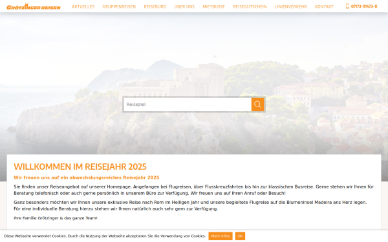Click the Grötzinger Reisen logo
Viewport: 388px width, 242px height.
34,6
